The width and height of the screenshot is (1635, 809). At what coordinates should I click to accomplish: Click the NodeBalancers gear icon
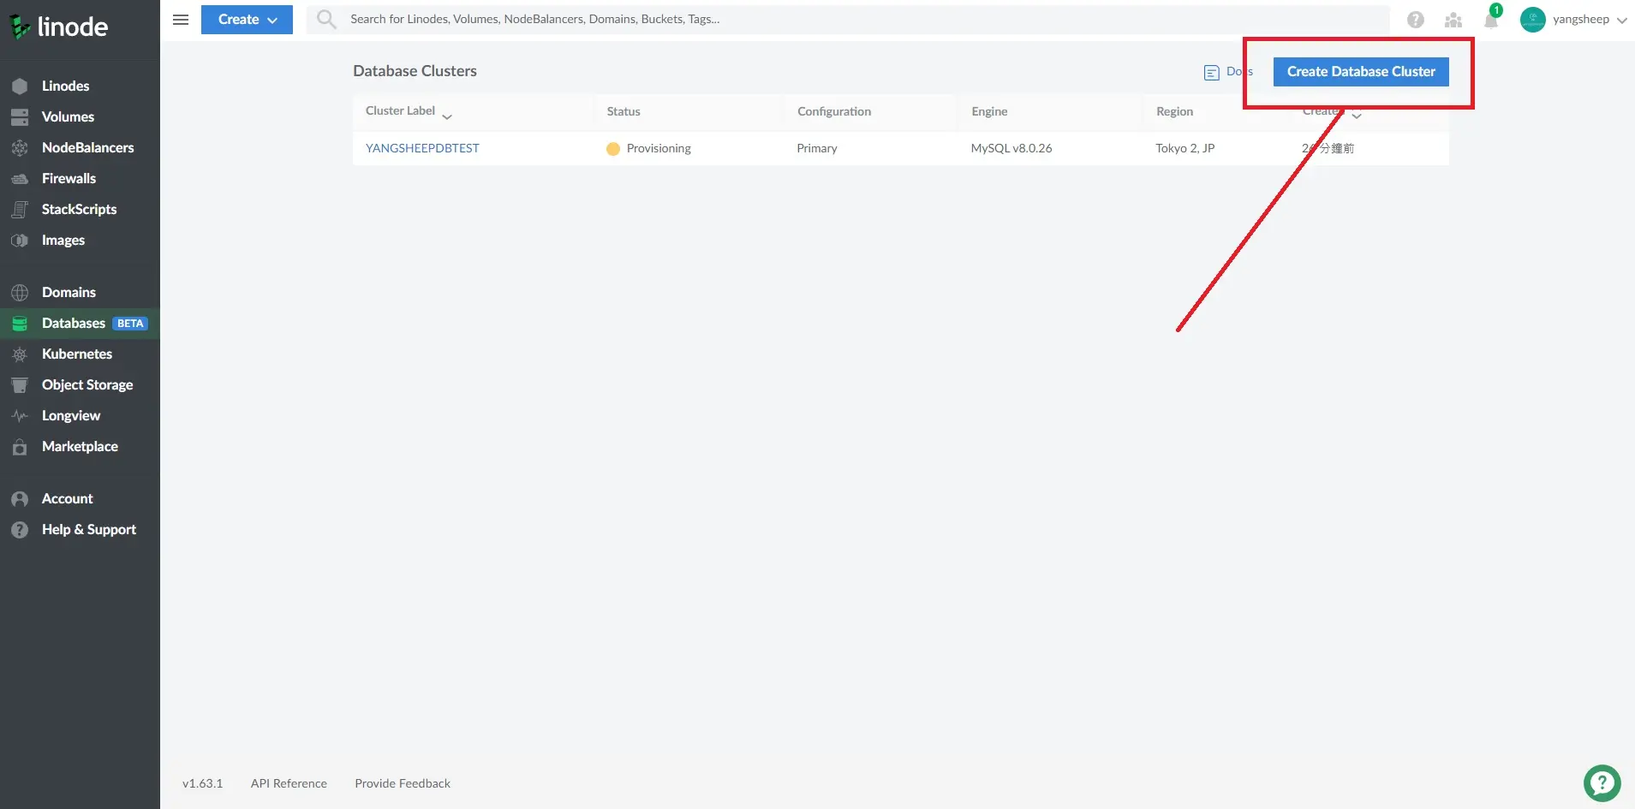click(x=20, y=147)
